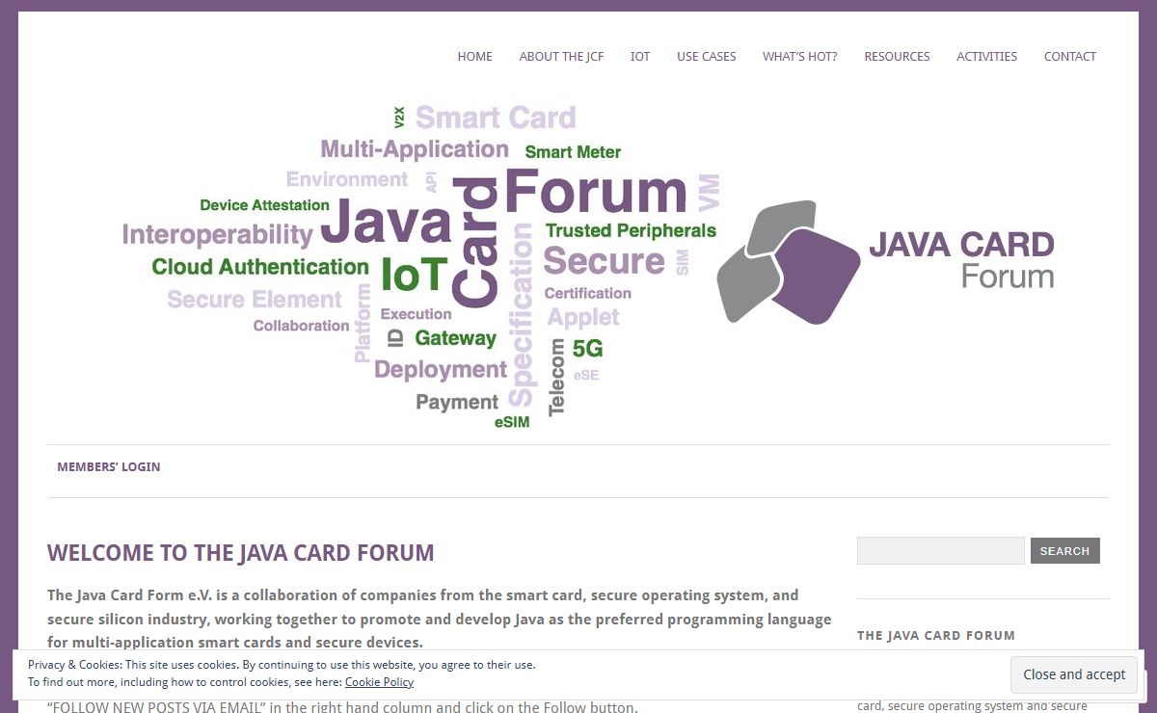Image resolution: width=1157 pixels, height=713 pixels.
Task: Open the CONTACT page
Action: 1069,57
